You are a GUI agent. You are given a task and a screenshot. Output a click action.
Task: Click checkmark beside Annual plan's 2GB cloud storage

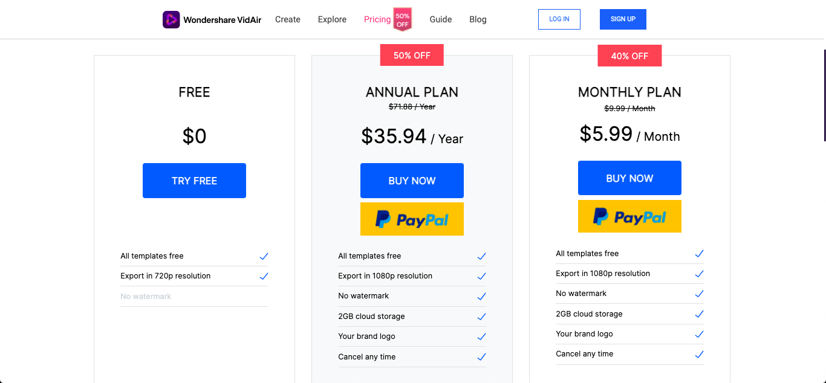[x=481, y=317]
